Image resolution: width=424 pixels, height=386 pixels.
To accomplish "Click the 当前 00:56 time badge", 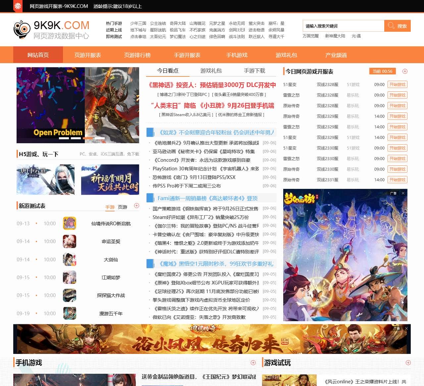I will coord(383,71).
